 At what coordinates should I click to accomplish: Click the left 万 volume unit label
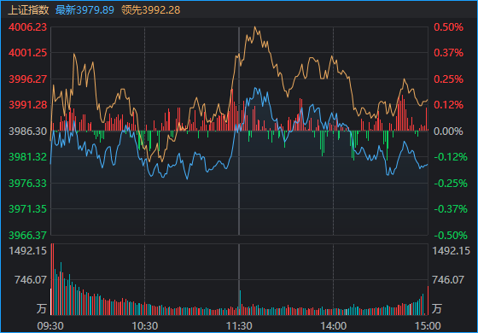click(42, 308)
